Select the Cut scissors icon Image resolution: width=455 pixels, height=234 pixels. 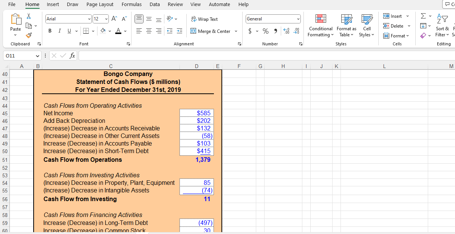(29, 16)
